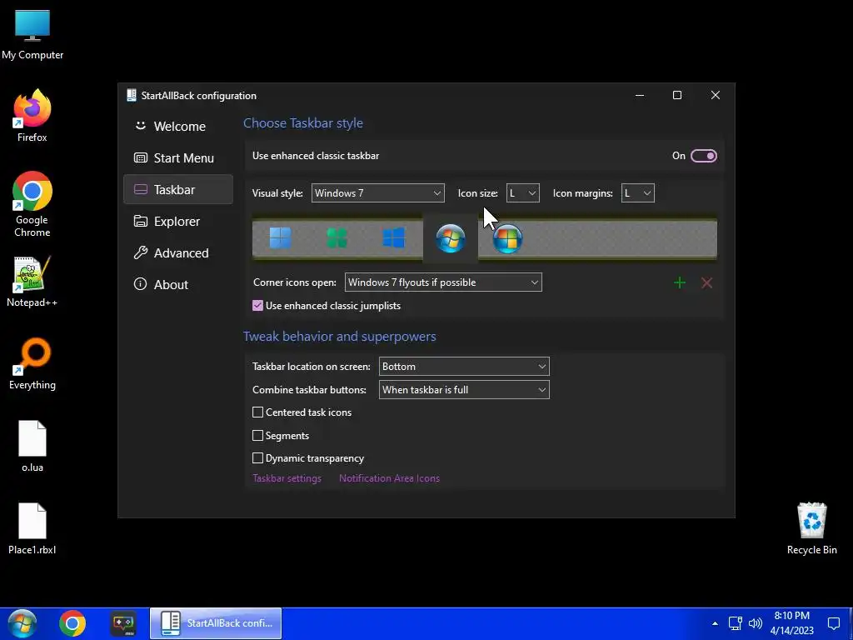
Task: Go to the Welcome section
Action: tap(178, 127)
